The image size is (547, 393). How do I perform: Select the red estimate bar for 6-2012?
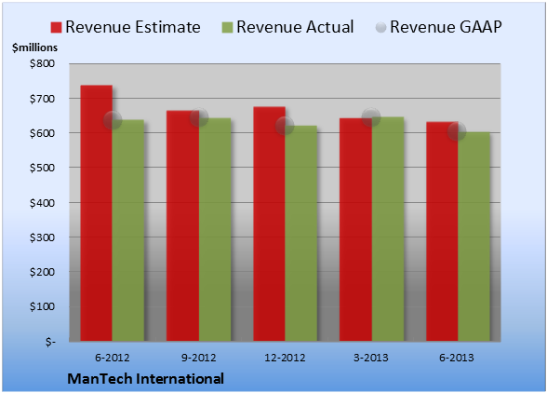point(97,213)
